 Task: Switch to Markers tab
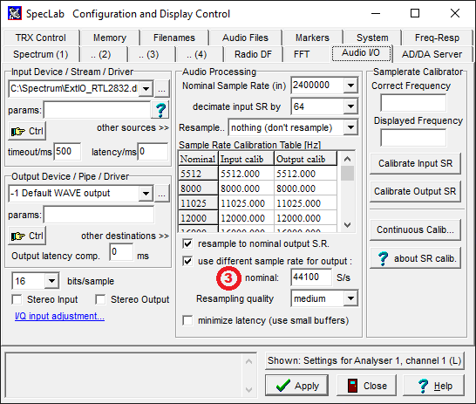click(x=312, y=38)
